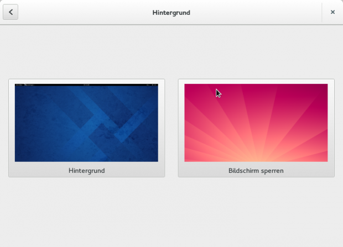The width and height of the screenshot is (343, 247).
Task: Click the 'Hintergrund' label under the blue preview
Action: (87, 171)
